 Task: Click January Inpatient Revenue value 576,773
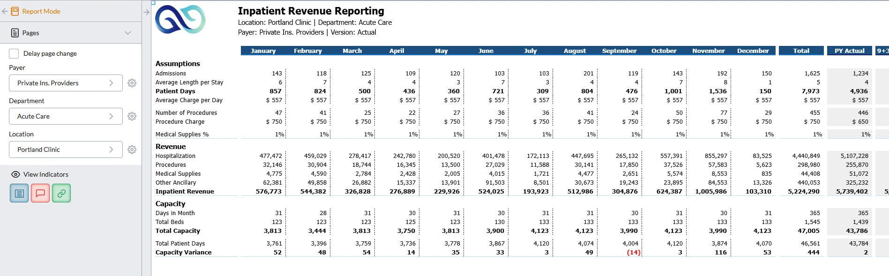[x=269, y=192]
